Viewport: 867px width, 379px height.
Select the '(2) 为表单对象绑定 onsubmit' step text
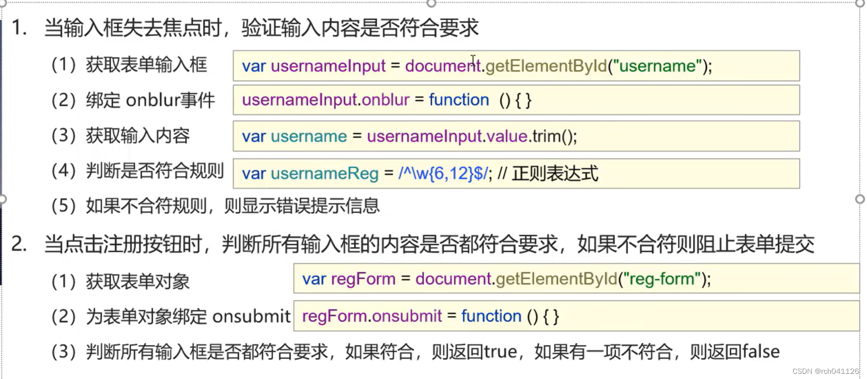[171, 317]
